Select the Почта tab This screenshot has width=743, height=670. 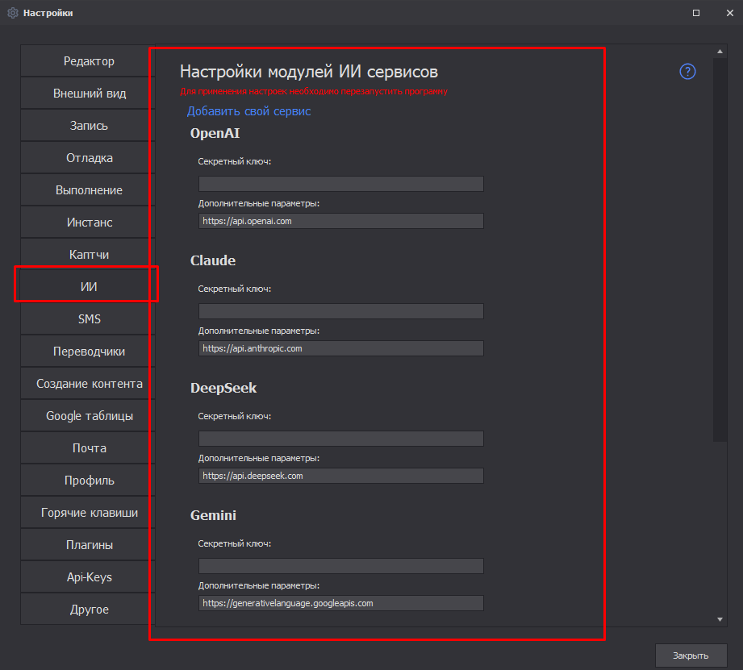88,448
